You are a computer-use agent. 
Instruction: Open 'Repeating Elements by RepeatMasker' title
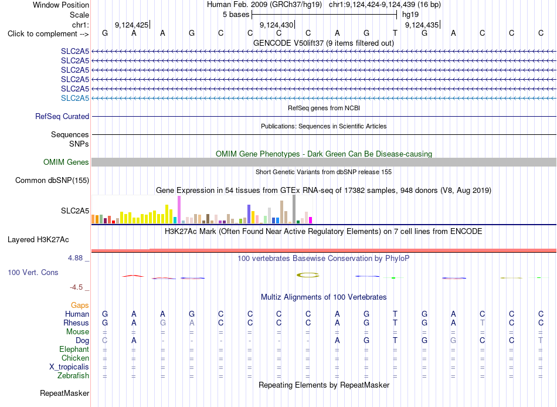[324, 385]
